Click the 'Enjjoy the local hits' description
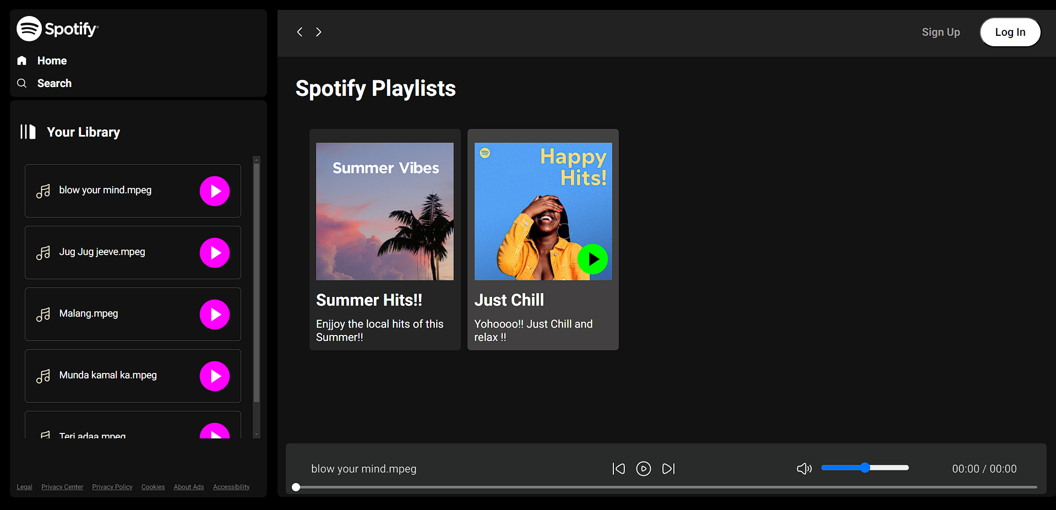1056x510 pixels. [x=380, y=330]
